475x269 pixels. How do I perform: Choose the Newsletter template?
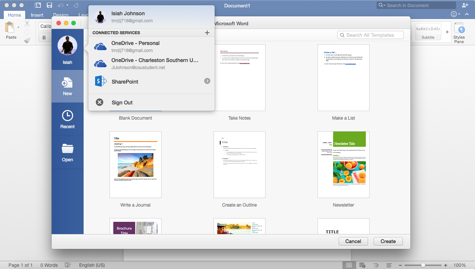pyautogui.click(x=344, y=165)
